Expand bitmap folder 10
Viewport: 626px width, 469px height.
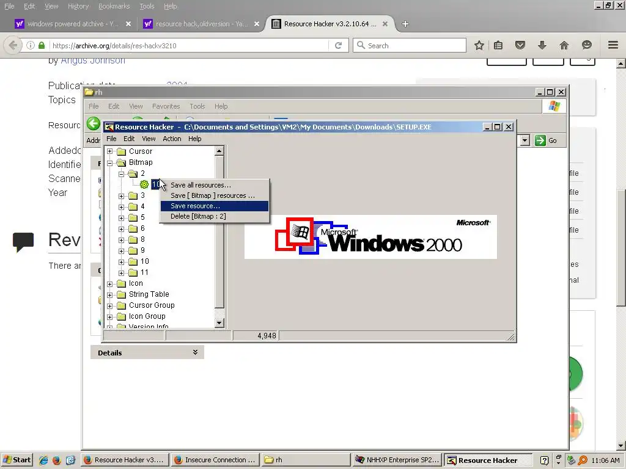pos(122,262)
